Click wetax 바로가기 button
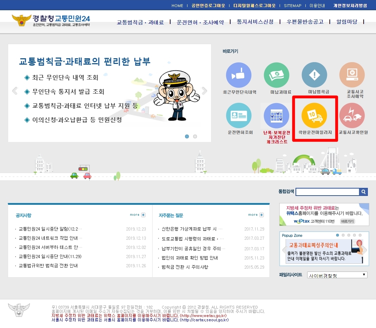Viewport: 376px width, 328px height. tap(347, 221)
